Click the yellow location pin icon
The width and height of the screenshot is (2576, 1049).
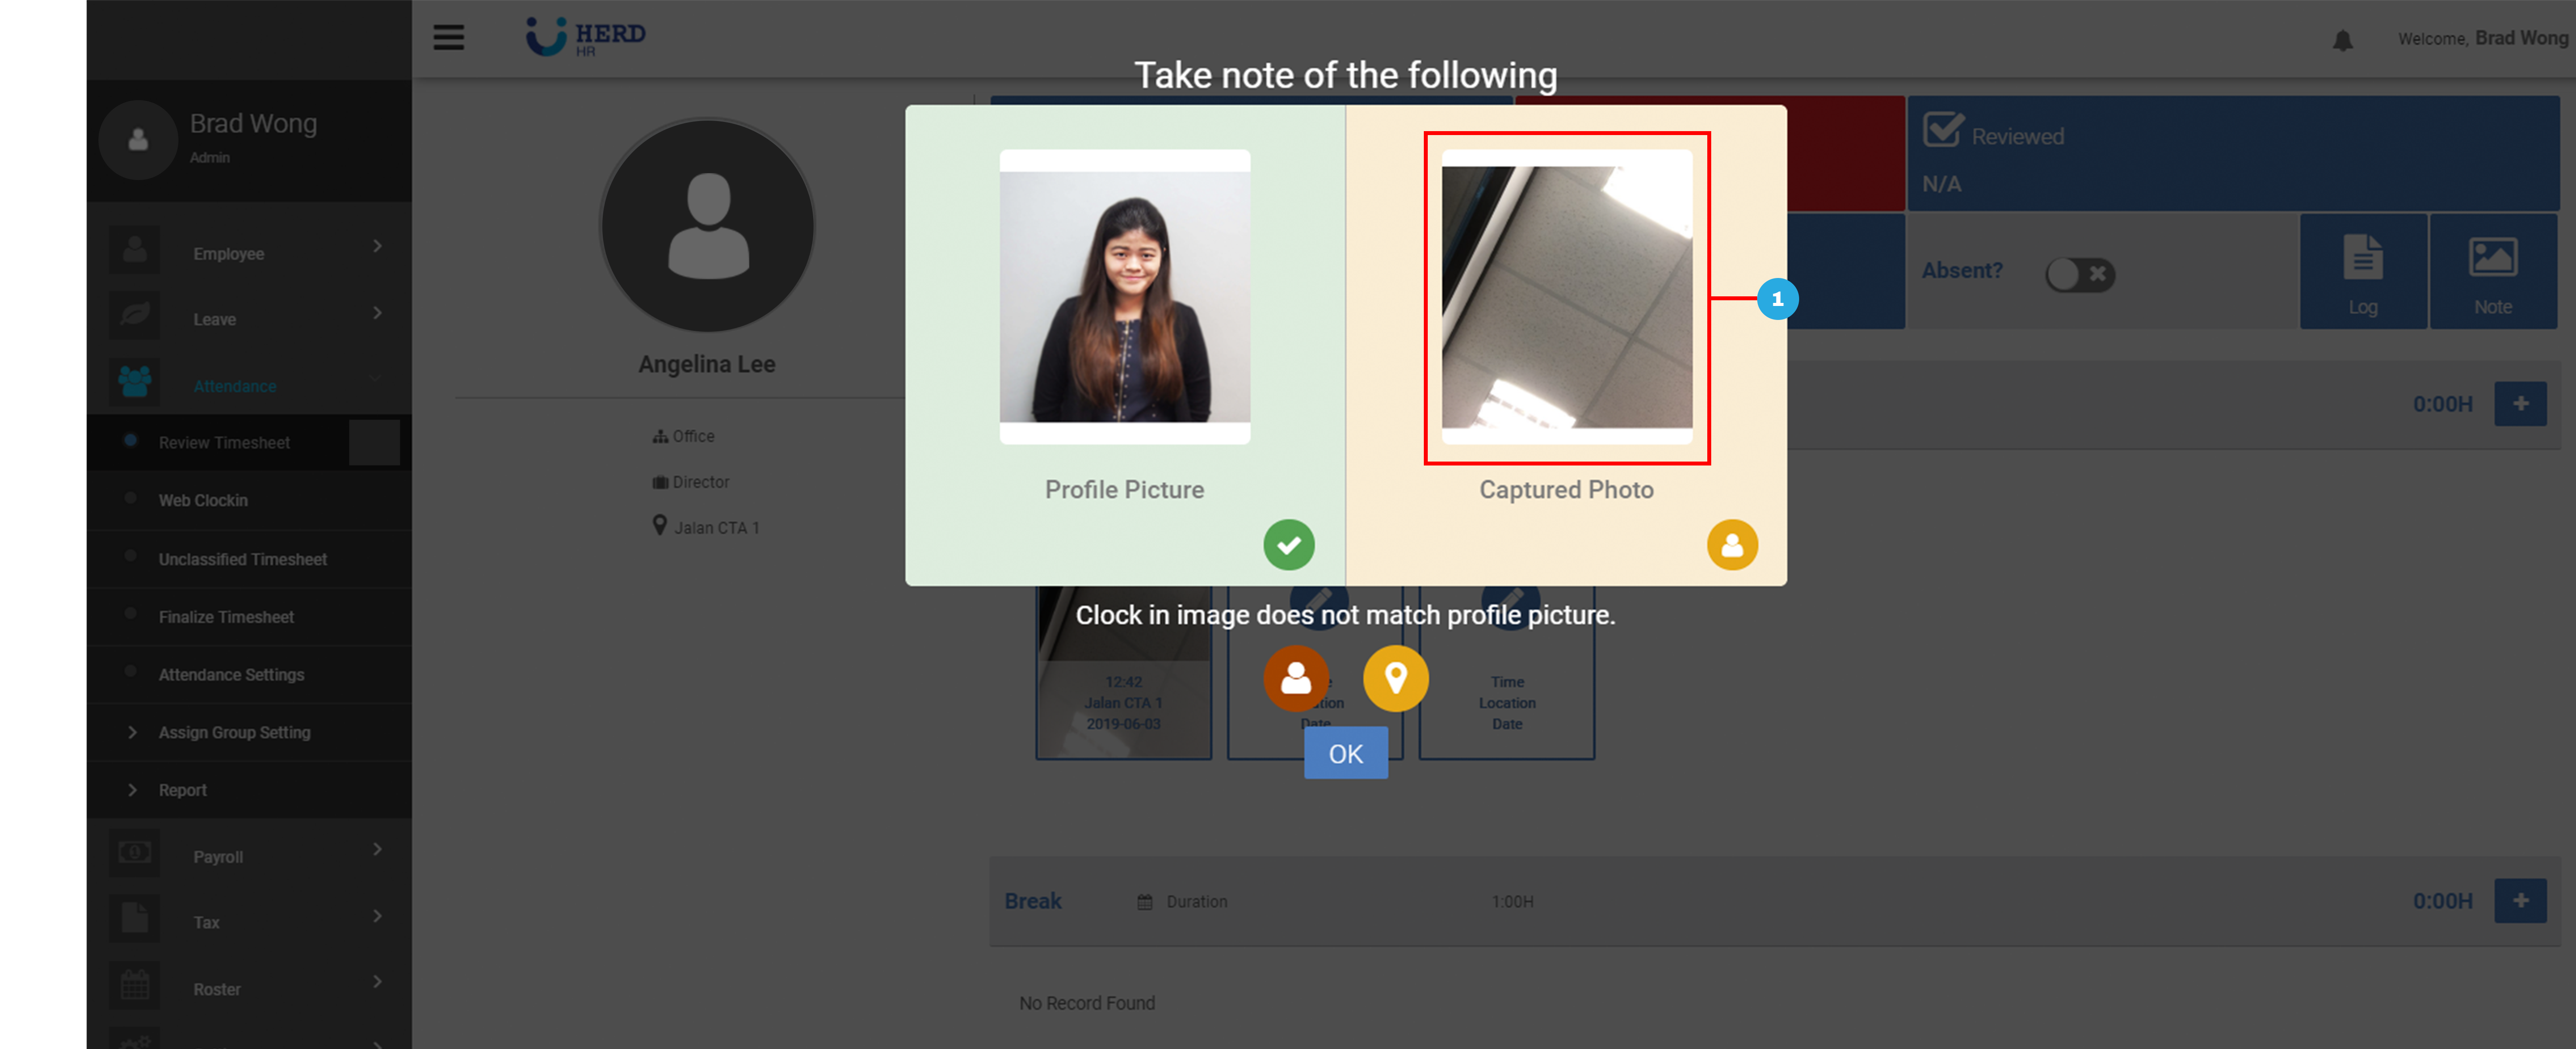pos(1395,678)
